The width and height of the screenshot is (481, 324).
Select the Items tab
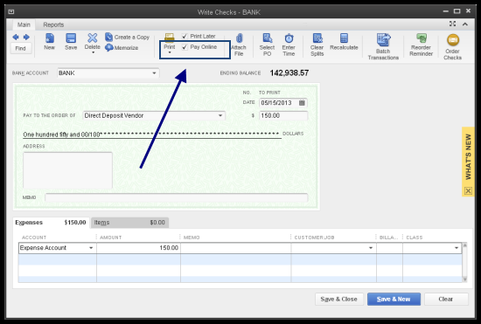click(x=129, y=223)
